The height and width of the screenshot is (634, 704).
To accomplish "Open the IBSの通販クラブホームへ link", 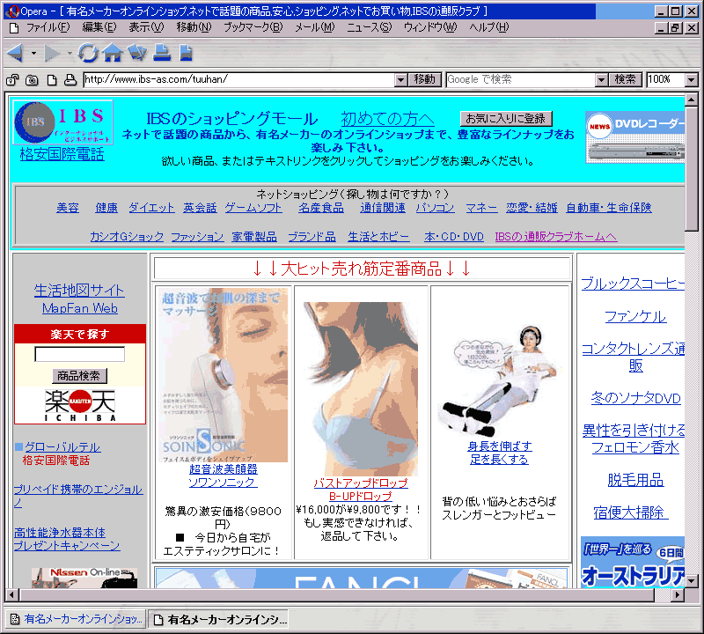I will click(556, 237).
